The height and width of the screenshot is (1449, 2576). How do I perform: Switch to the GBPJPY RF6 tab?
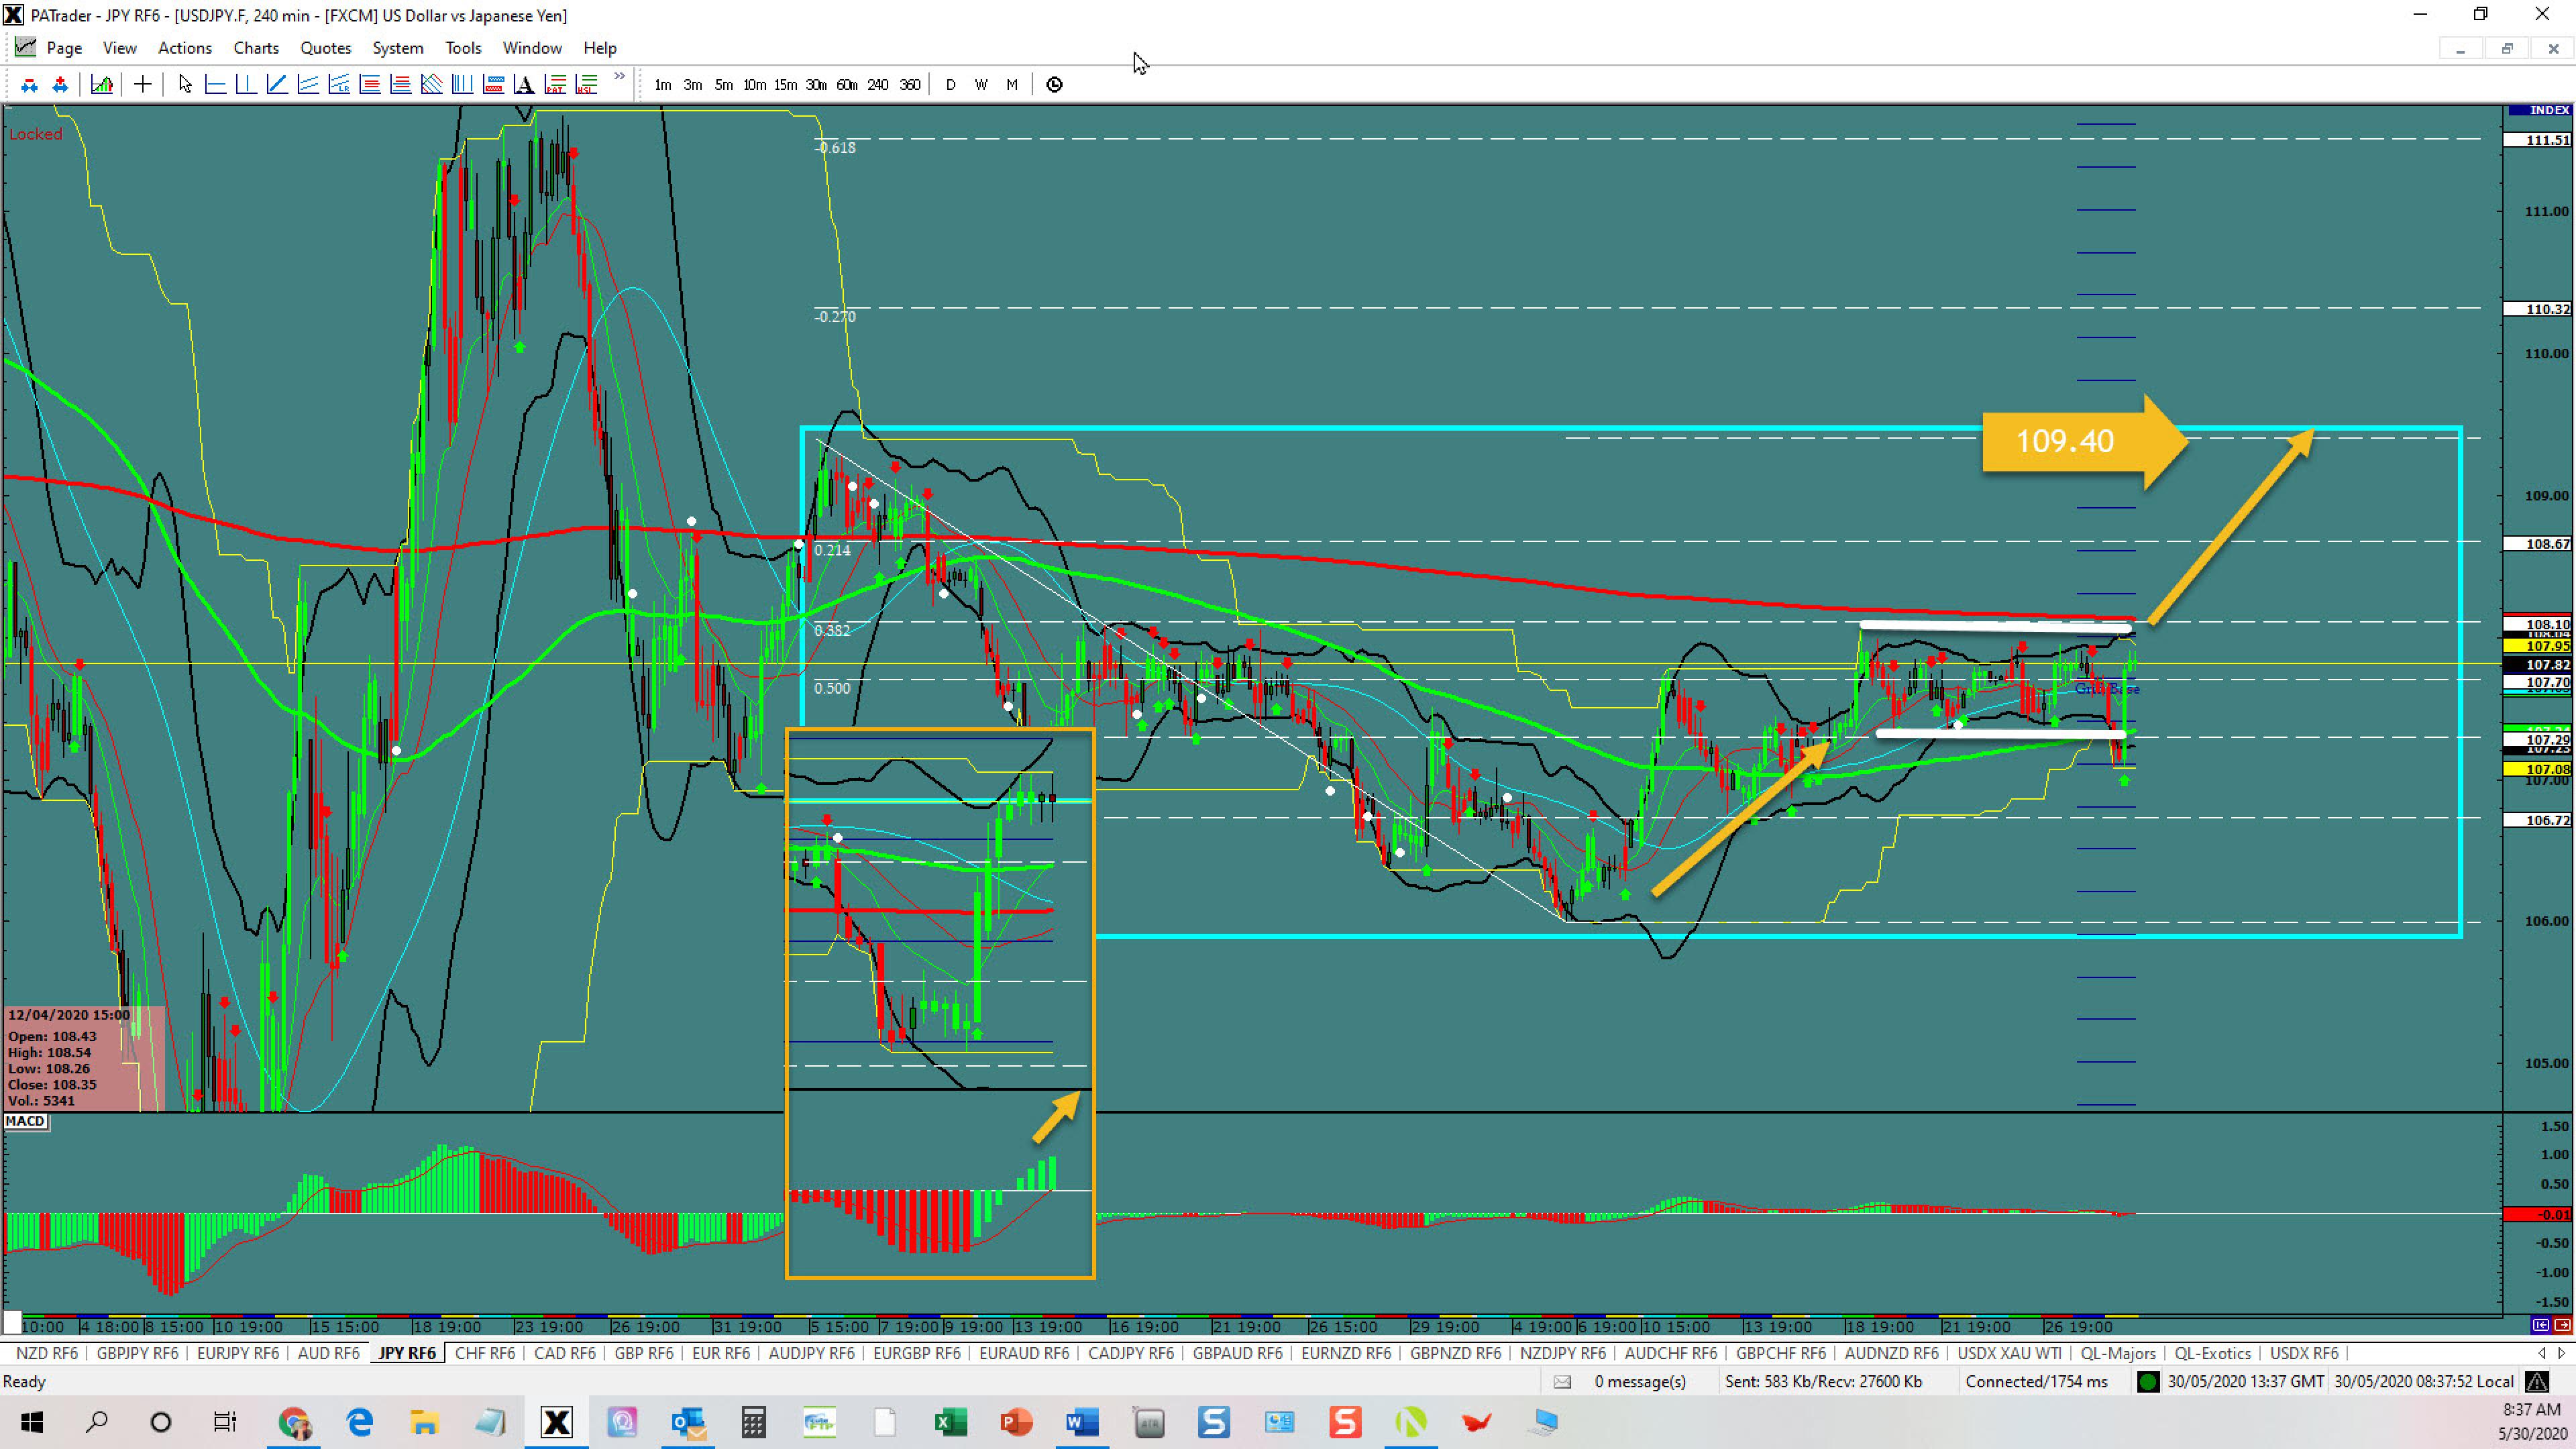138,1353
